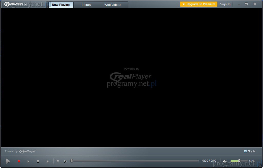Click the fast-forward double-arrow icon
263x168 pixels.
(65, 161)
